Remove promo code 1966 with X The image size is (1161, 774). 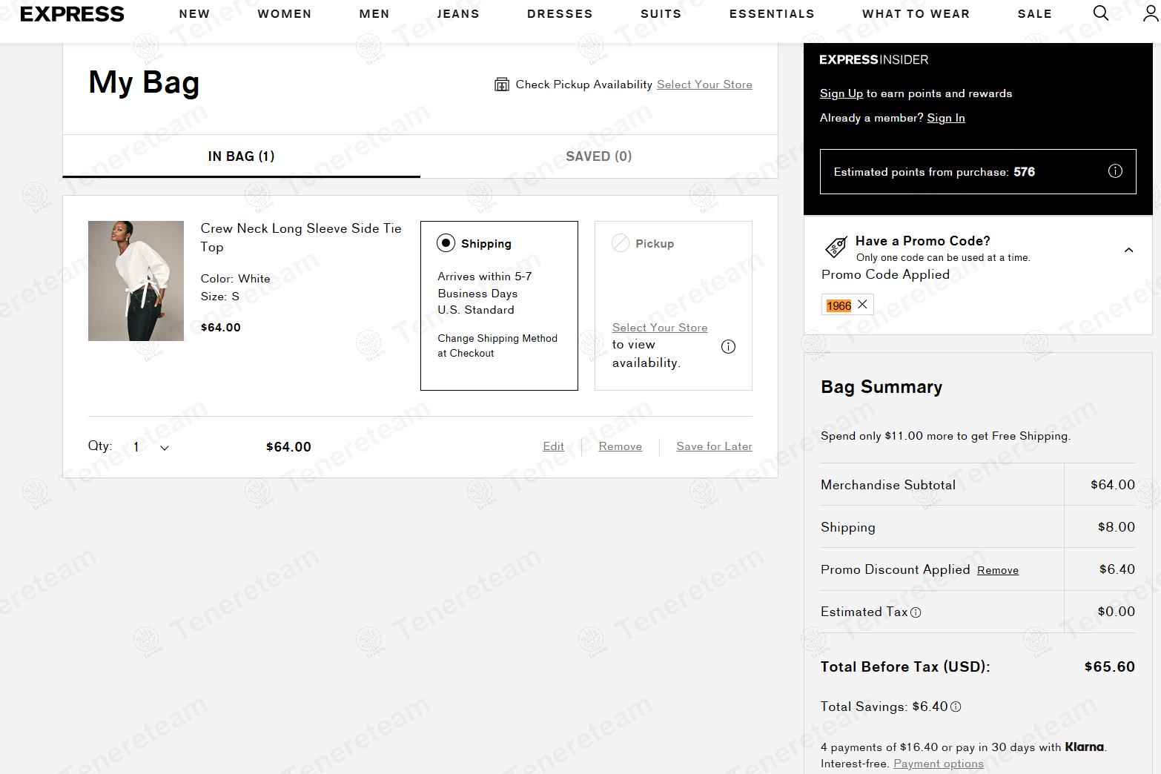[x=862, y=305]
